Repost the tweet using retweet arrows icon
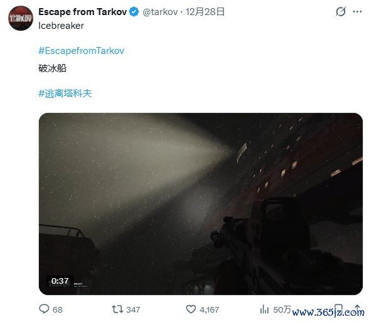Image resolution: width=369 pixels, height=322 pixels. tap(117, 309)
